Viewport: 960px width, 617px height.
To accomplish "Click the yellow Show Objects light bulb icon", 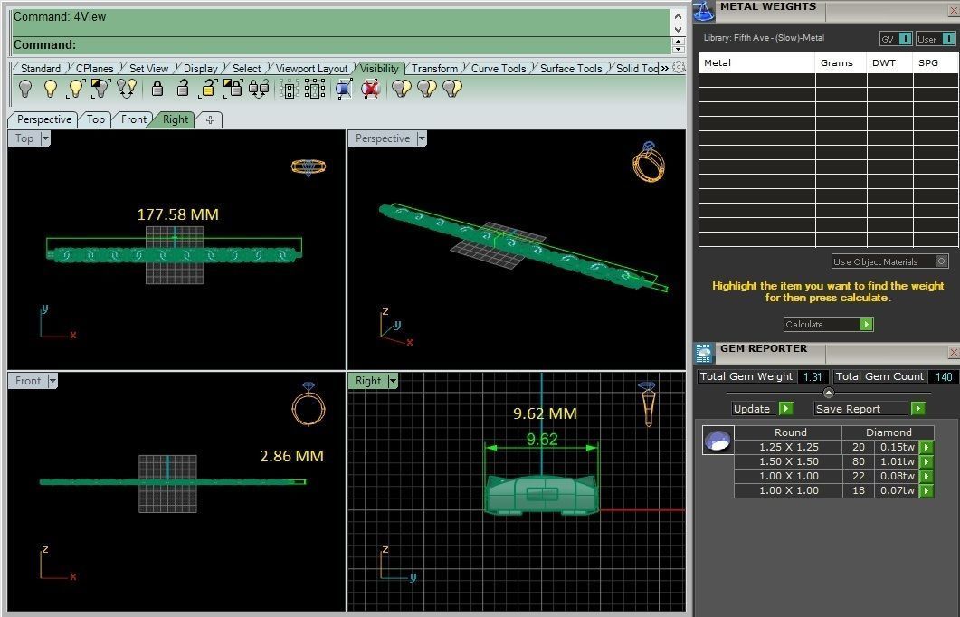I will [50, 89].
